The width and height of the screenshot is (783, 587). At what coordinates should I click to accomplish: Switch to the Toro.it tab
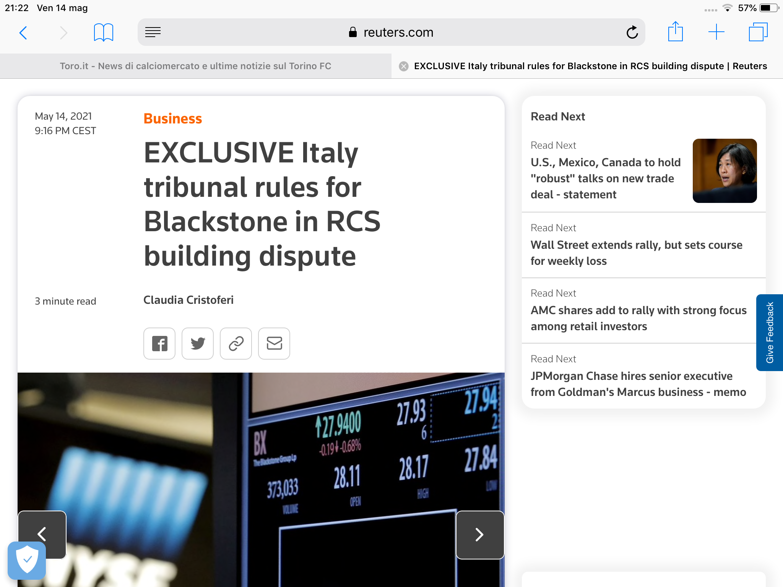pyautogui.click(x=195, y=66)
